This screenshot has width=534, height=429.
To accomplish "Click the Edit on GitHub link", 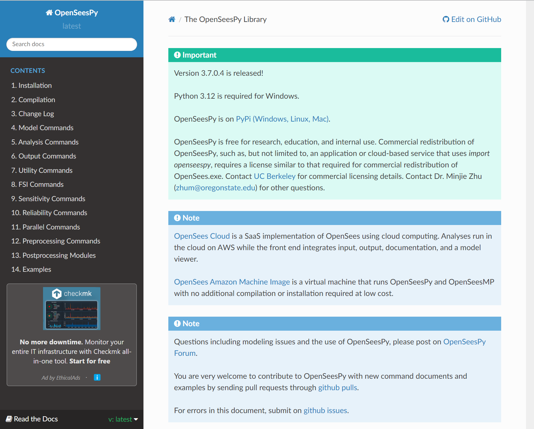I will tap(472, 19).
